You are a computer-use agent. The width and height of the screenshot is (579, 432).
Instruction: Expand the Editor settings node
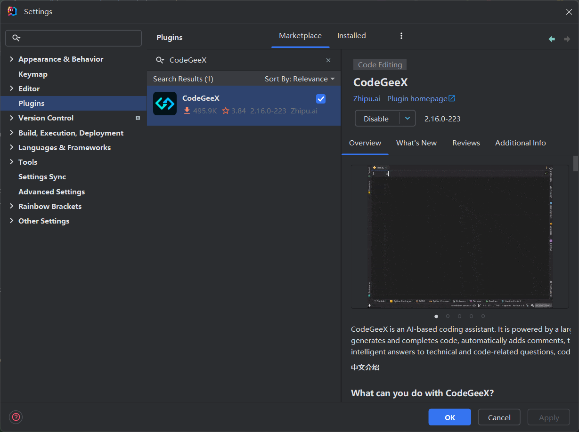tap(11, 88)
